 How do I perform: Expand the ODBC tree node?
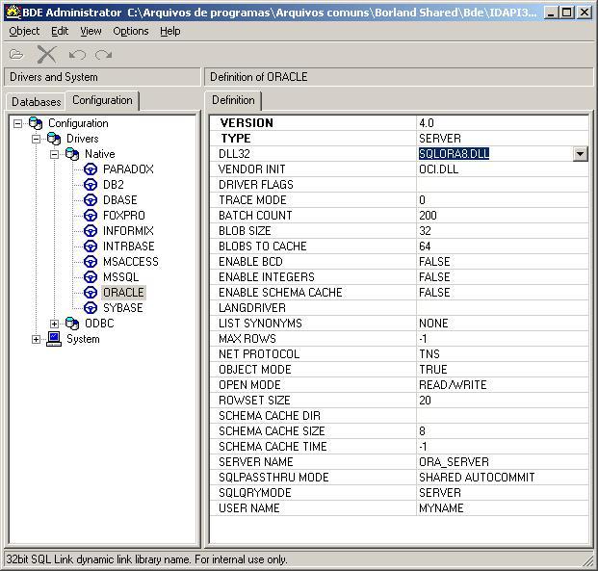(x=55, y=324)
